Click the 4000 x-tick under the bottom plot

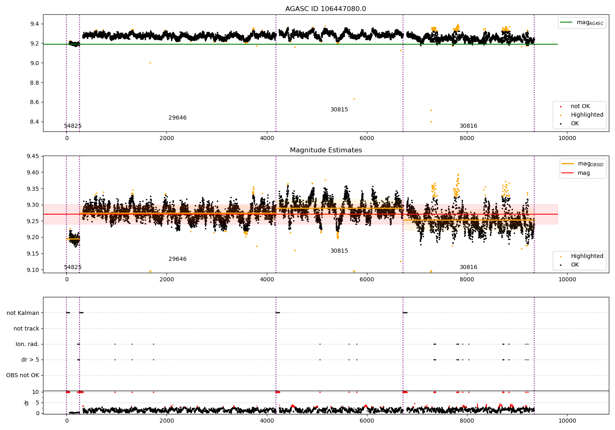(267, 421)
